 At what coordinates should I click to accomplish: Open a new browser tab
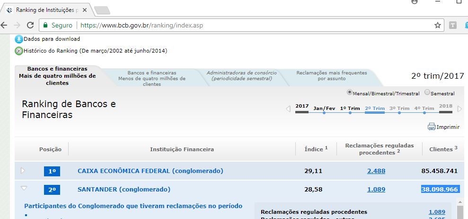pyautogui.click(x=102, y=10)
